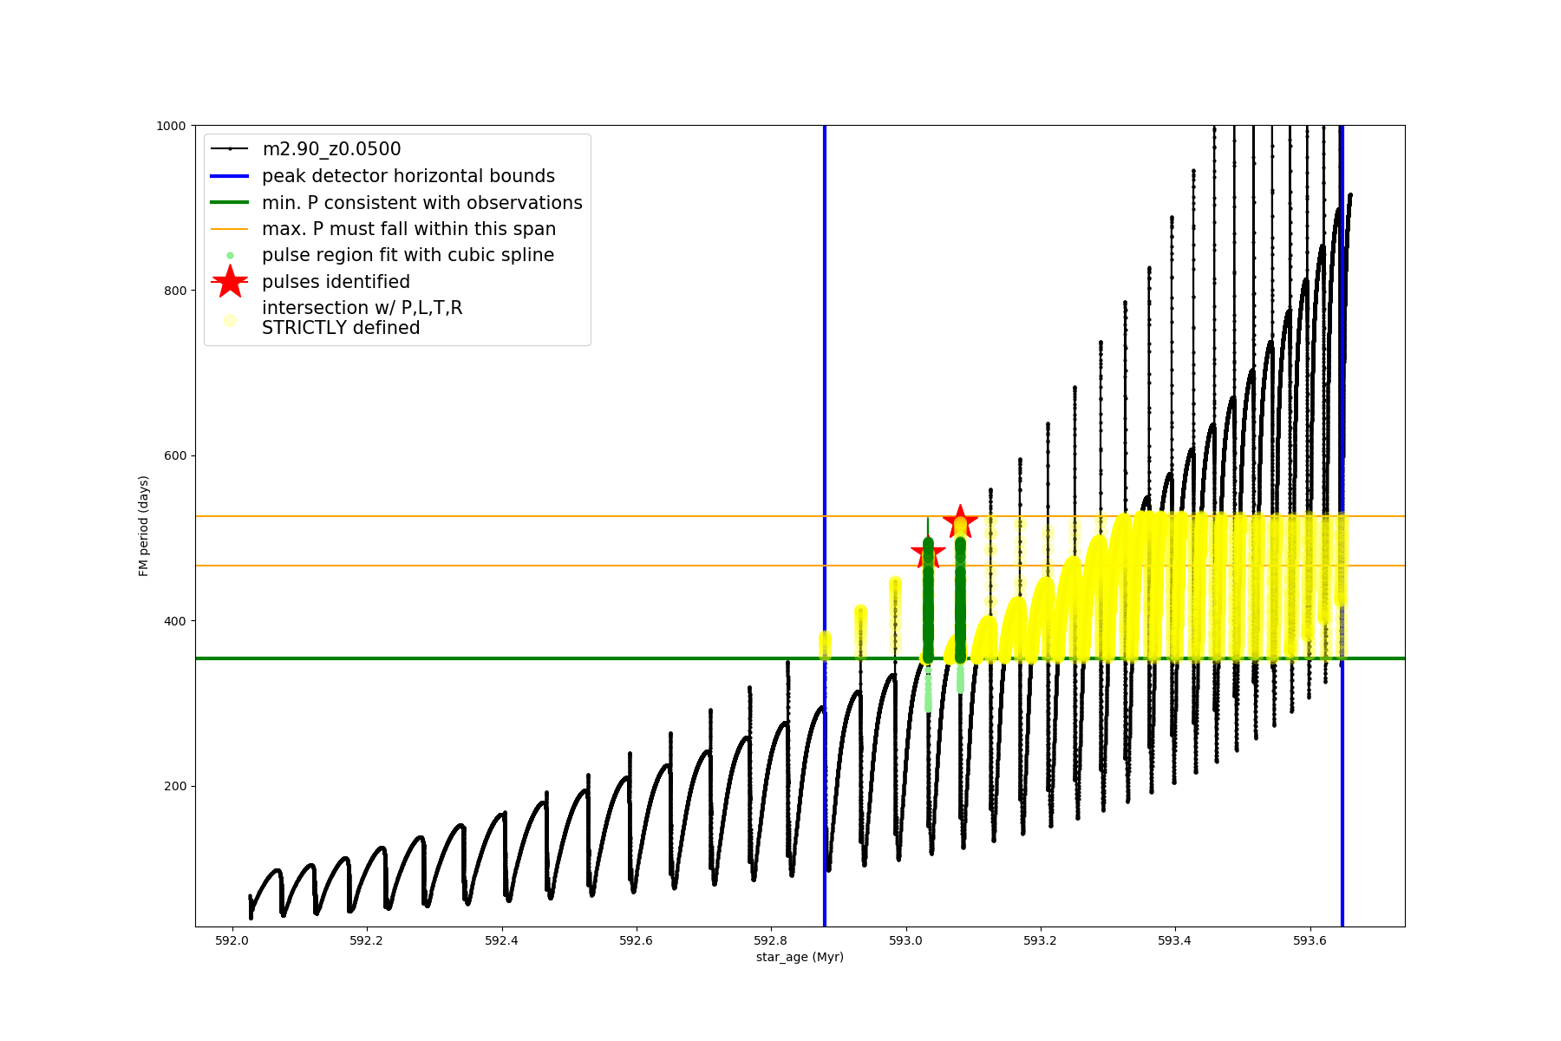Viewport: 1561px width, 1041px height.
Task: Click the red star icon in the legend
Action: pos(230,281)
